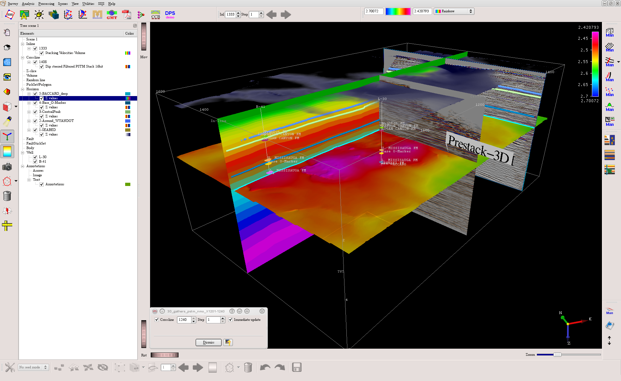This screenshot has height=381, width=621.
Task: Open the SSIS menu
Action: tap(101, 4)
